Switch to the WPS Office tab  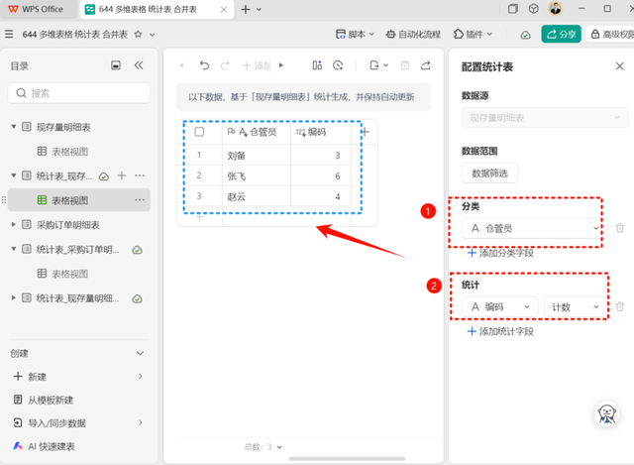coord(38,9)
